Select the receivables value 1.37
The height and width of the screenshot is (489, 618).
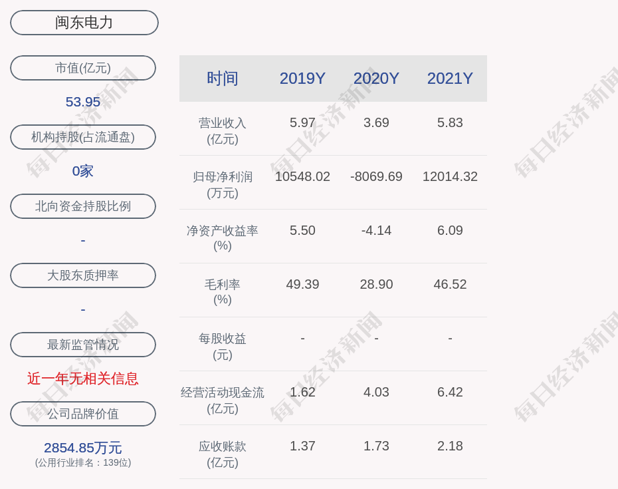pos(302,446)
